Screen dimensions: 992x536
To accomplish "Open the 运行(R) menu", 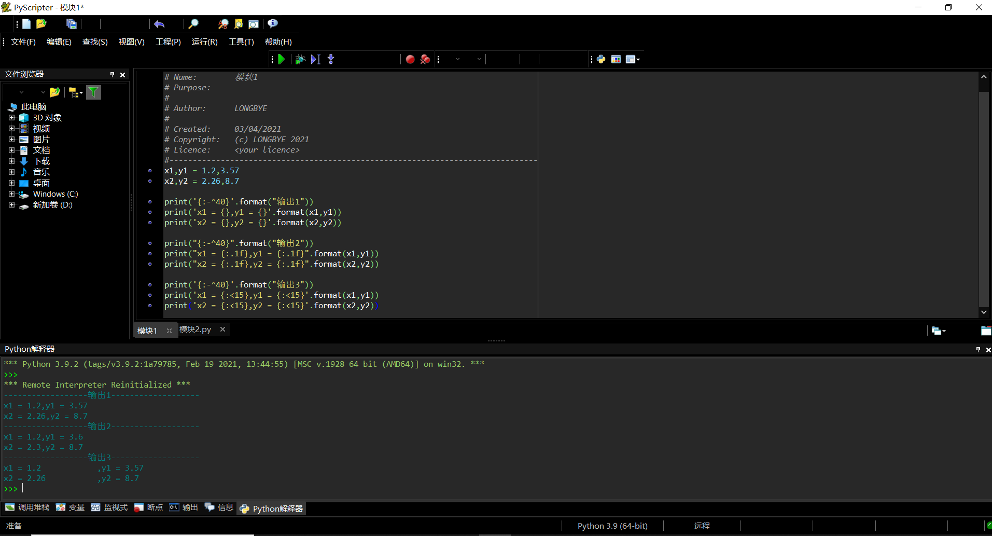I will (205, 42).
